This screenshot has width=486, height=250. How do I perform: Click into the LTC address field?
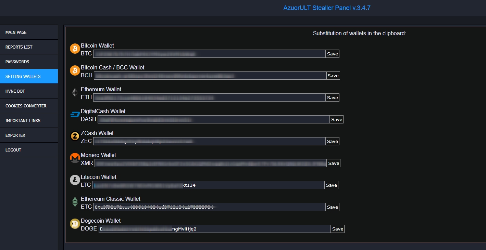tap(208, 185)
